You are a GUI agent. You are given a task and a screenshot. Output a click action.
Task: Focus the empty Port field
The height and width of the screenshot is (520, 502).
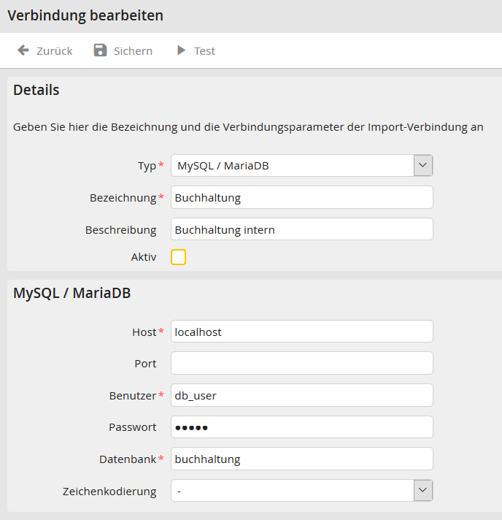(x=301, y=363)
